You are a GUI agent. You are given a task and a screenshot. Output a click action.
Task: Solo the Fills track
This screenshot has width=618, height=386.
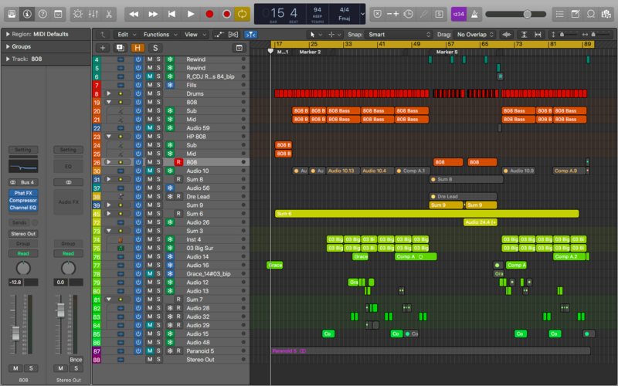(x=158, y=85)
